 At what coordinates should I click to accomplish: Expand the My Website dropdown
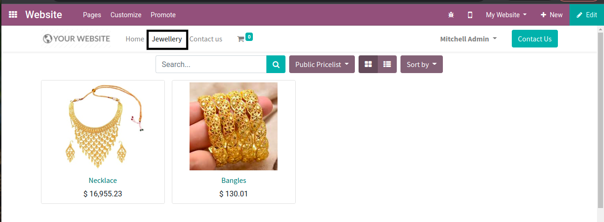point(506,15)
